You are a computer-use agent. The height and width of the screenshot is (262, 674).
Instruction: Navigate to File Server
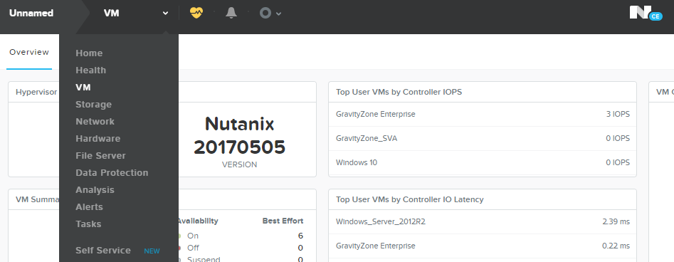click(x=100, y=156)
